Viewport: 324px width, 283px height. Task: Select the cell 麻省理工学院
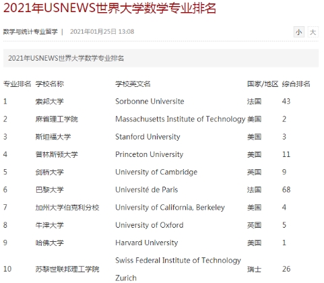click(x=57, y=119)
